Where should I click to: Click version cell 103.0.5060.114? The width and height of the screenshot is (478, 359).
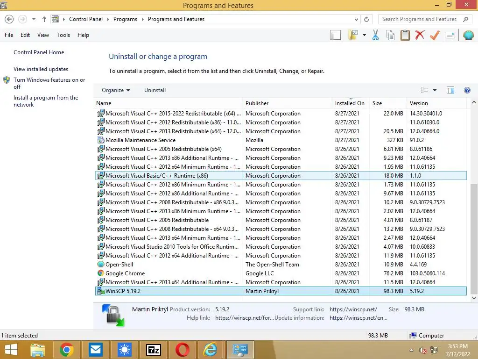point(427,273)
